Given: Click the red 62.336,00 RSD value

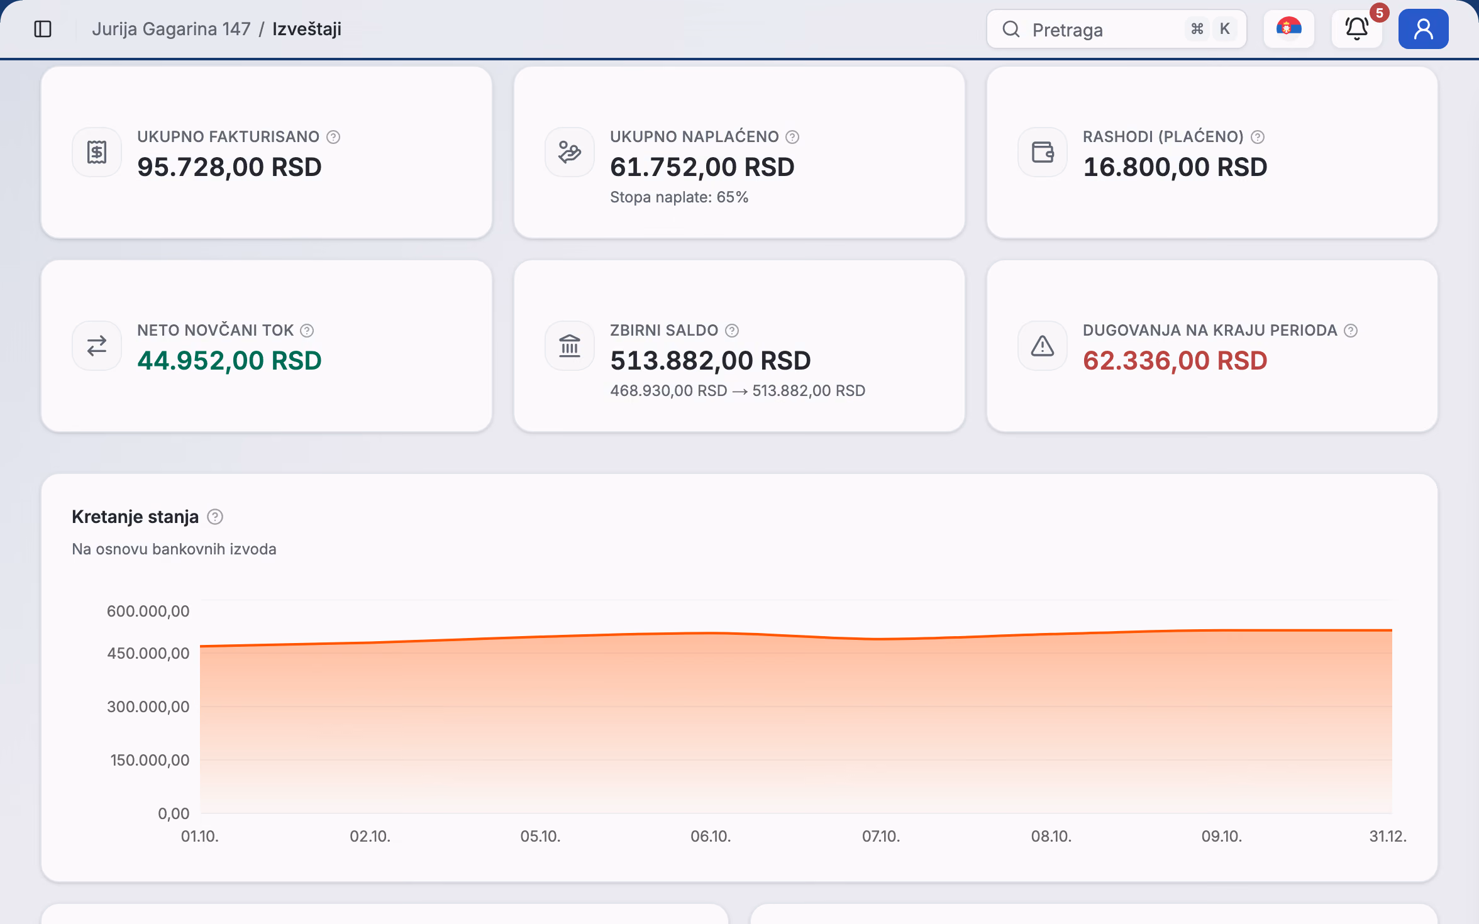Looking at the screenshot, I should (1175, 361).
